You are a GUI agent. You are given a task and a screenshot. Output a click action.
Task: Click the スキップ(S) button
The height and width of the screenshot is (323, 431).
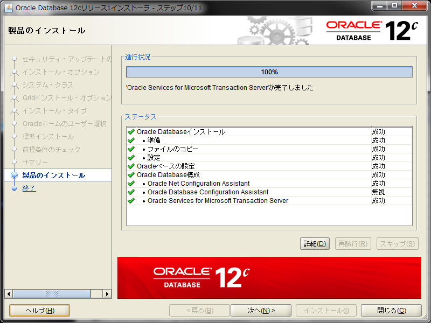tap(397, 244)
